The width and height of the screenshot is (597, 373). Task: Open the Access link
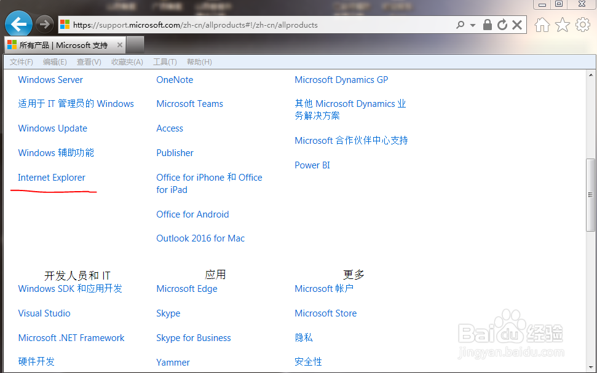(x=170, y=128)
